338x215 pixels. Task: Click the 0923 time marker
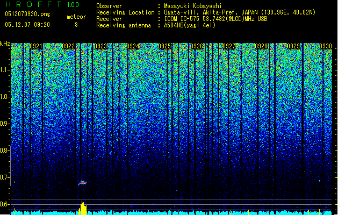(100, 46)
